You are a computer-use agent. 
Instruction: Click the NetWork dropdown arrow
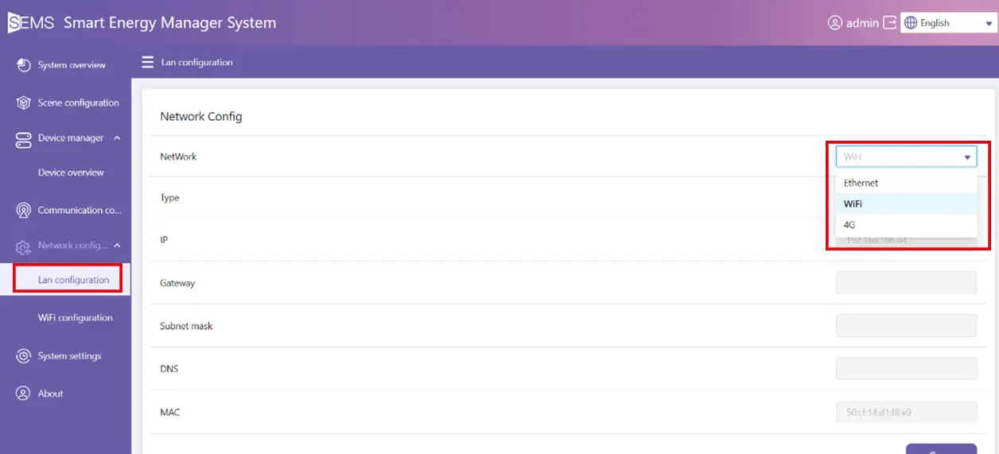pos(967,157)
